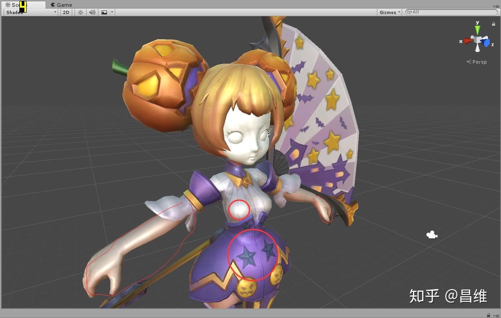Open the Shaded draw mode dropdown
Screen dimensions: 501x318
coord(31,12)
